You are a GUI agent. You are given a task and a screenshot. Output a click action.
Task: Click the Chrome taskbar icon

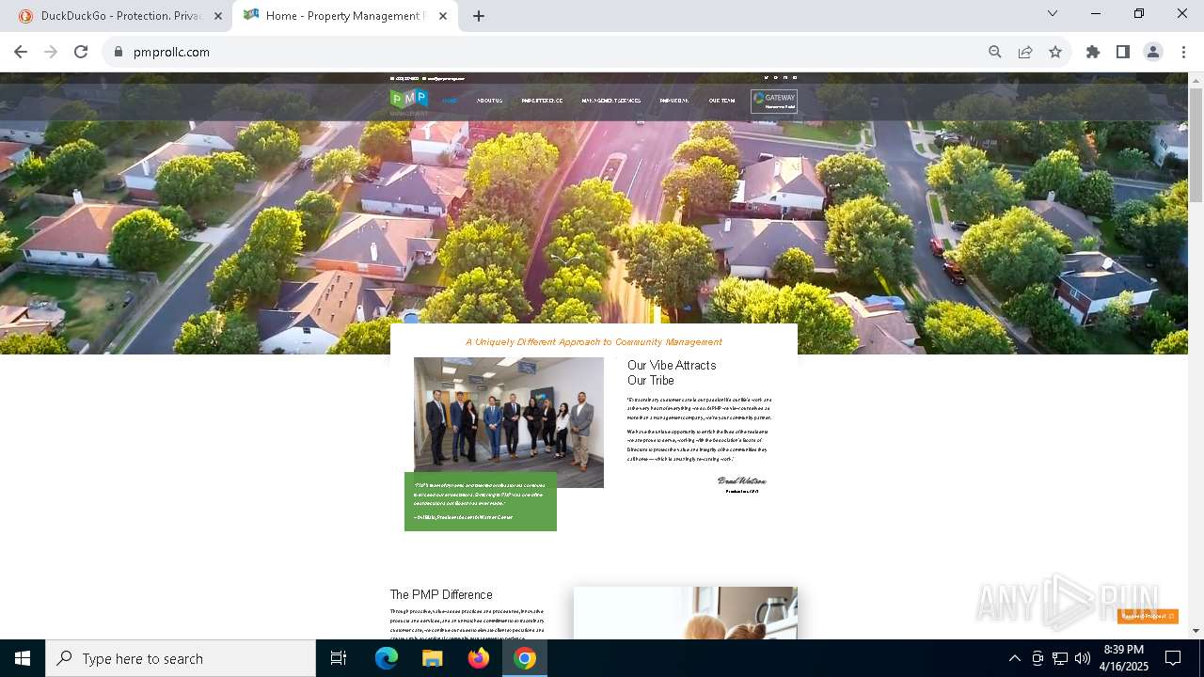(525, 658)
